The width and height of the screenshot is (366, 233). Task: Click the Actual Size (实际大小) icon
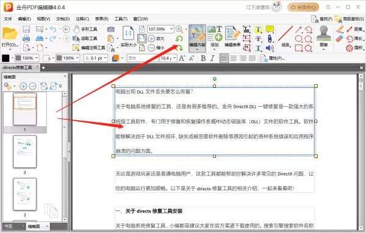coord(128,37)
